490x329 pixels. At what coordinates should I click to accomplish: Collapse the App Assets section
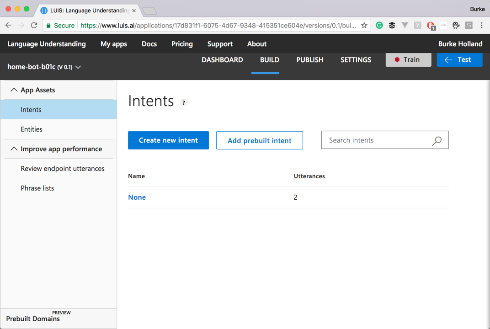tap(14, 90)
